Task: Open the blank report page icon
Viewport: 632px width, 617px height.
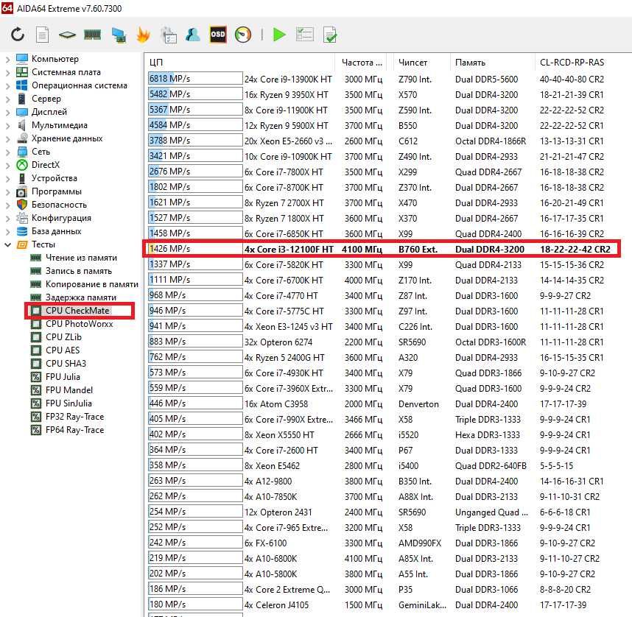Action: (42, 35)
